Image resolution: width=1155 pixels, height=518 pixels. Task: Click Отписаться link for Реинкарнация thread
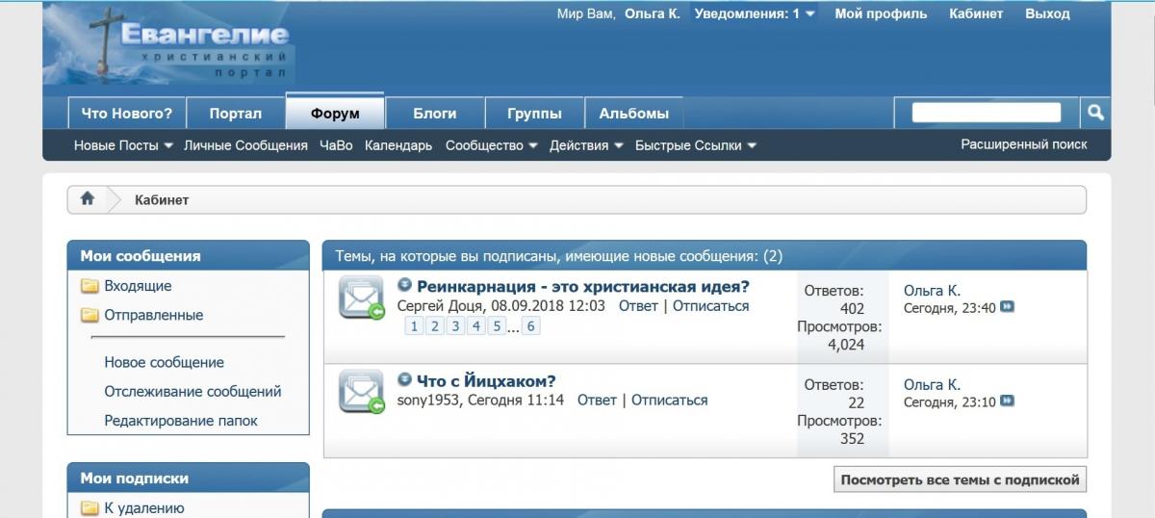(710, 306)
